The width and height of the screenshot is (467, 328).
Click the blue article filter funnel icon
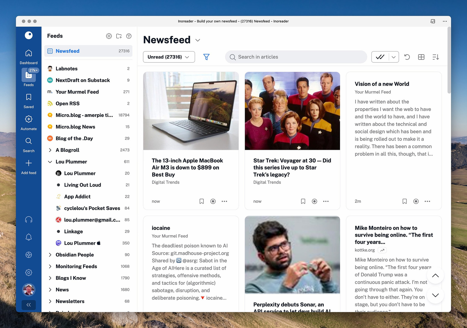pos(206,57)
